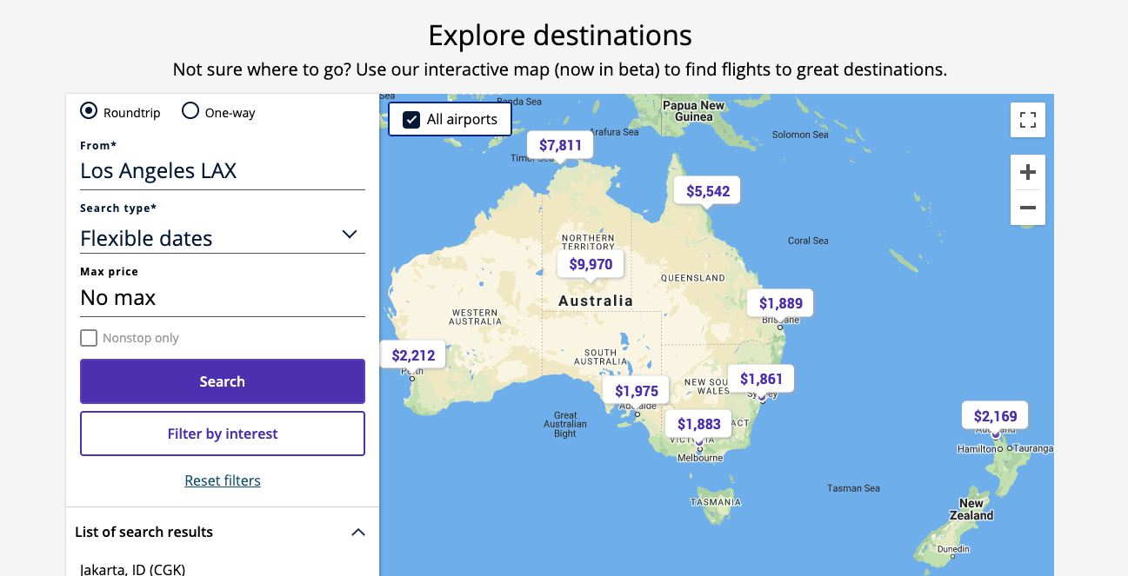Choose the $2,212 Perth price marker
This screenshot has width=1128, height=576.
(x=413, y=354)
